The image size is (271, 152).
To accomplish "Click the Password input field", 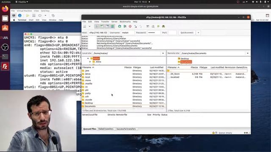I will (154, 33).
